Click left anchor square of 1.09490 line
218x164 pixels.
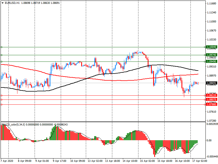point(1,61)
